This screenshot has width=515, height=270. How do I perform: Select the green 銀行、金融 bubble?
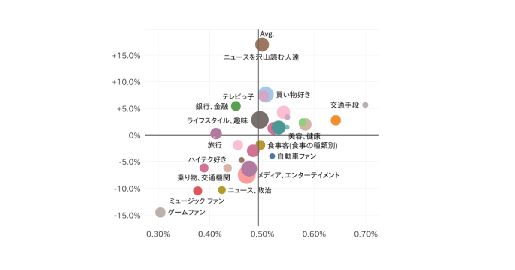coord(236,106)
